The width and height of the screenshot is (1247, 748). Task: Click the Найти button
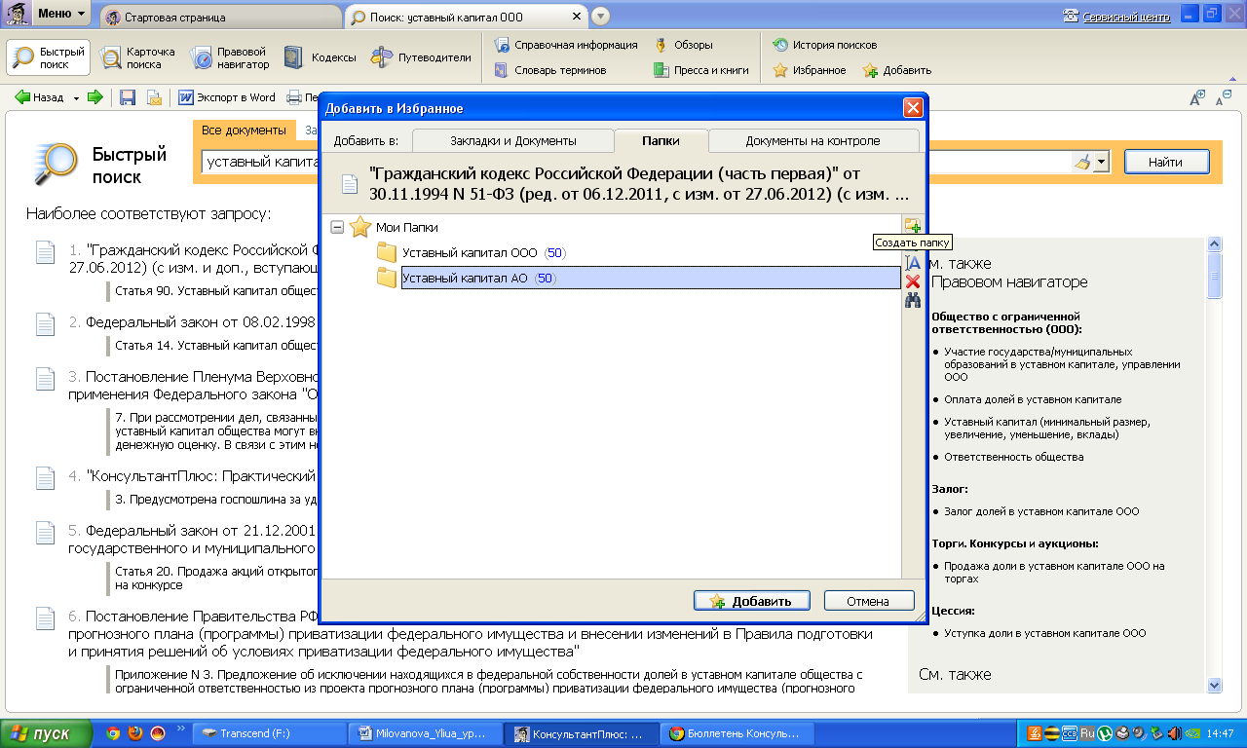(1166, 163)
